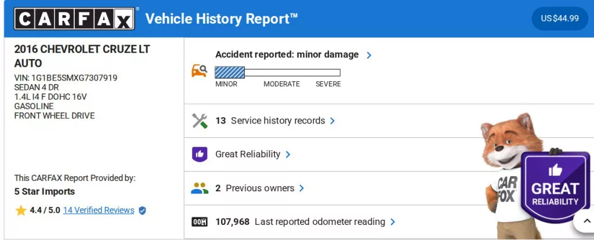Click the odometer counter icon
The image size is (594, 240).
coord(200,221)
